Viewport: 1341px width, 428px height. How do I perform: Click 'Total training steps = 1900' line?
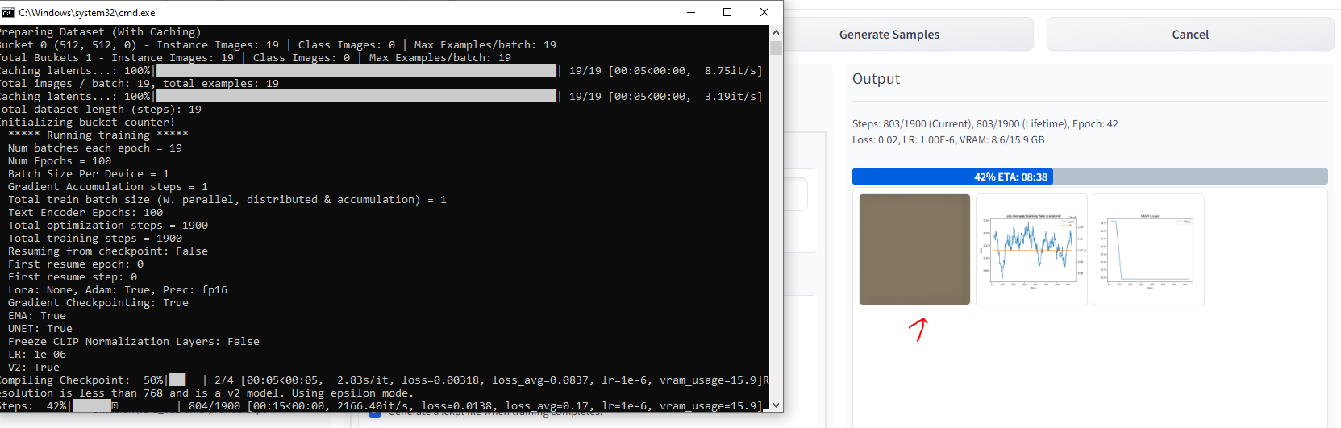(x=95, y=239)
